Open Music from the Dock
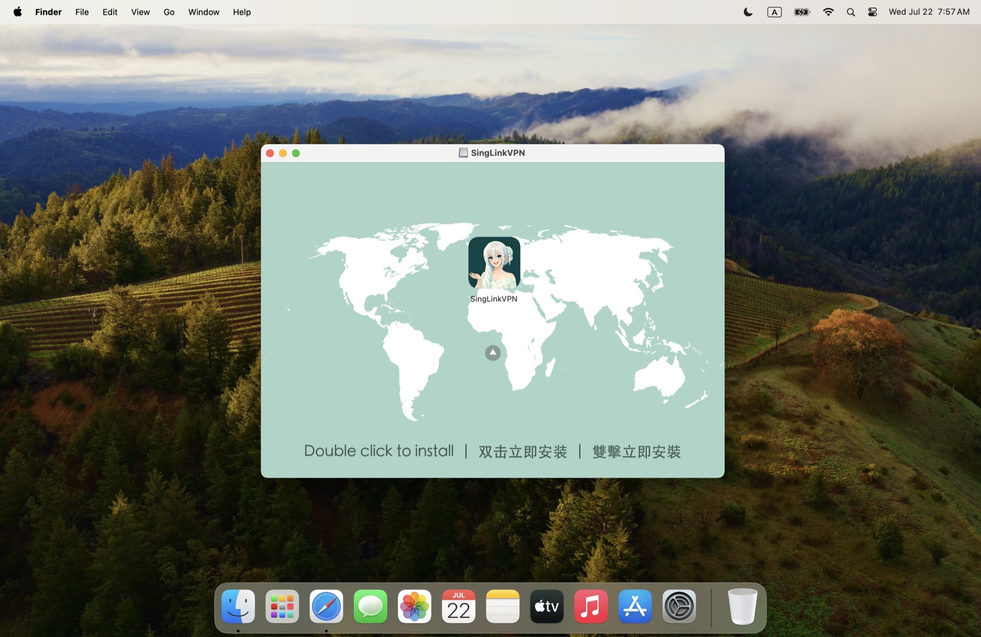 point(591,606)
